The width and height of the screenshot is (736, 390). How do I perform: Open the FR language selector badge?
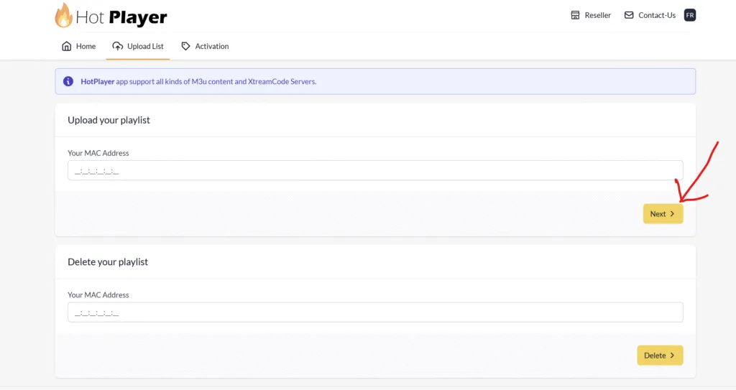click(x=689, y=15)
